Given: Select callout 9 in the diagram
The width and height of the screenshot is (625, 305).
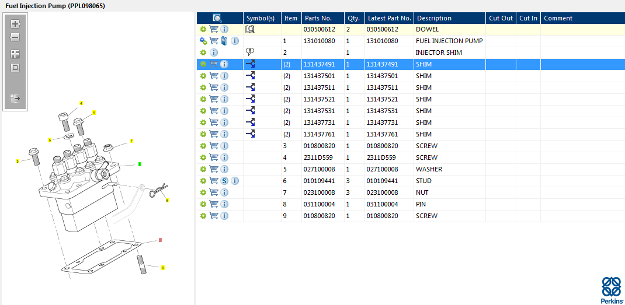Looking at the screenshot, I should click(x=94, y=113).
